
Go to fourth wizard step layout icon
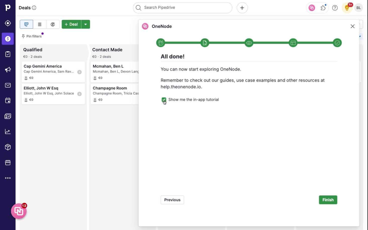click(x=293, y=43)
